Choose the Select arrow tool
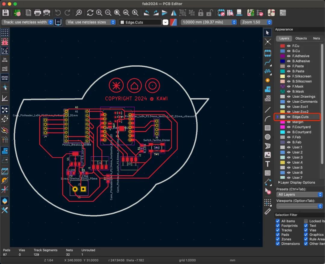The image size is (325, 264). (268, 33)
